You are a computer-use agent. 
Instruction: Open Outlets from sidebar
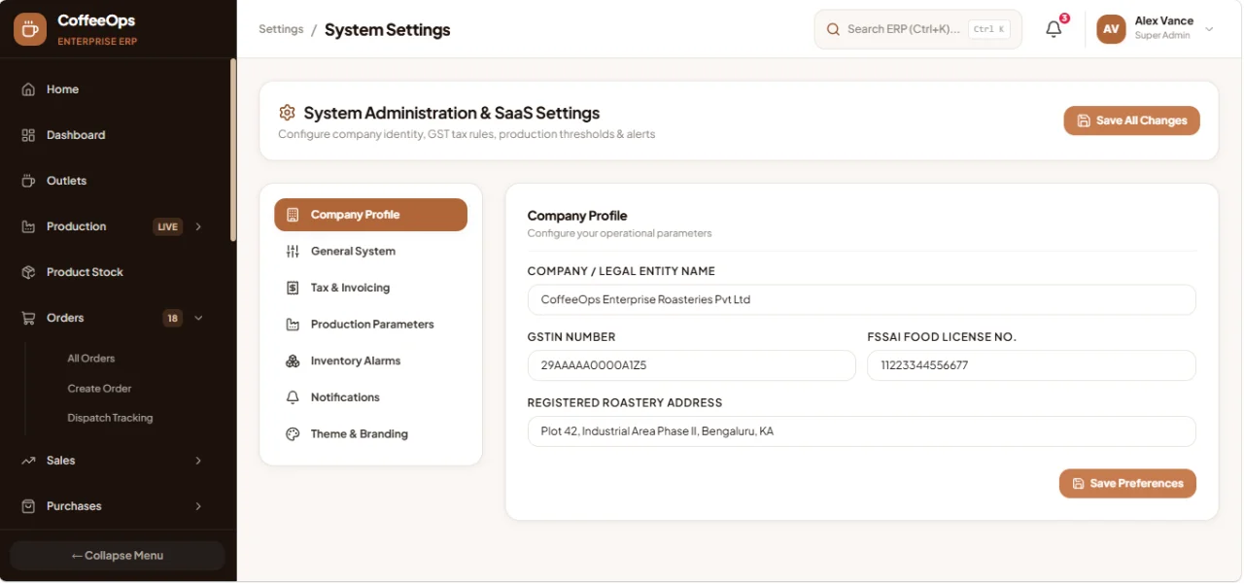pos(115,181)
